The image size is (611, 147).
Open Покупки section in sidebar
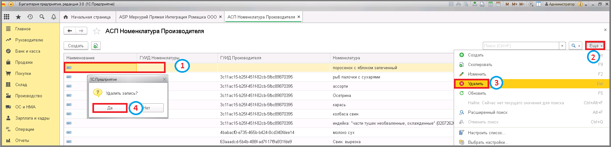point(31,73)
